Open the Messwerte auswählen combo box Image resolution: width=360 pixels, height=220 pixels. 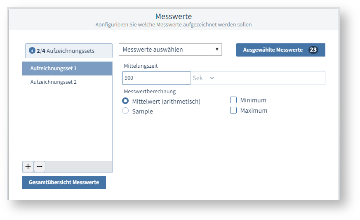(x=170, y=50)
